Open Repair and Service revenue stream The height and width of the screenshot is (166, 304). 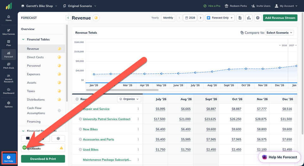click(x=96, y=109)
